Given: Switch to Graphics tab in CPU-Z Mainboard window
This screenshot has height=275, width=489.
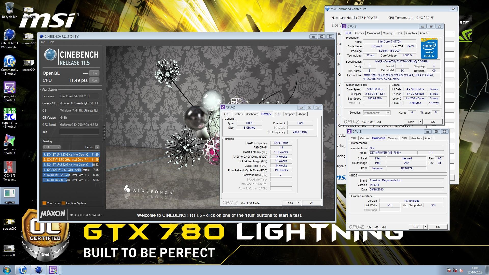Looking at the screenshot, I should [416, 138].
